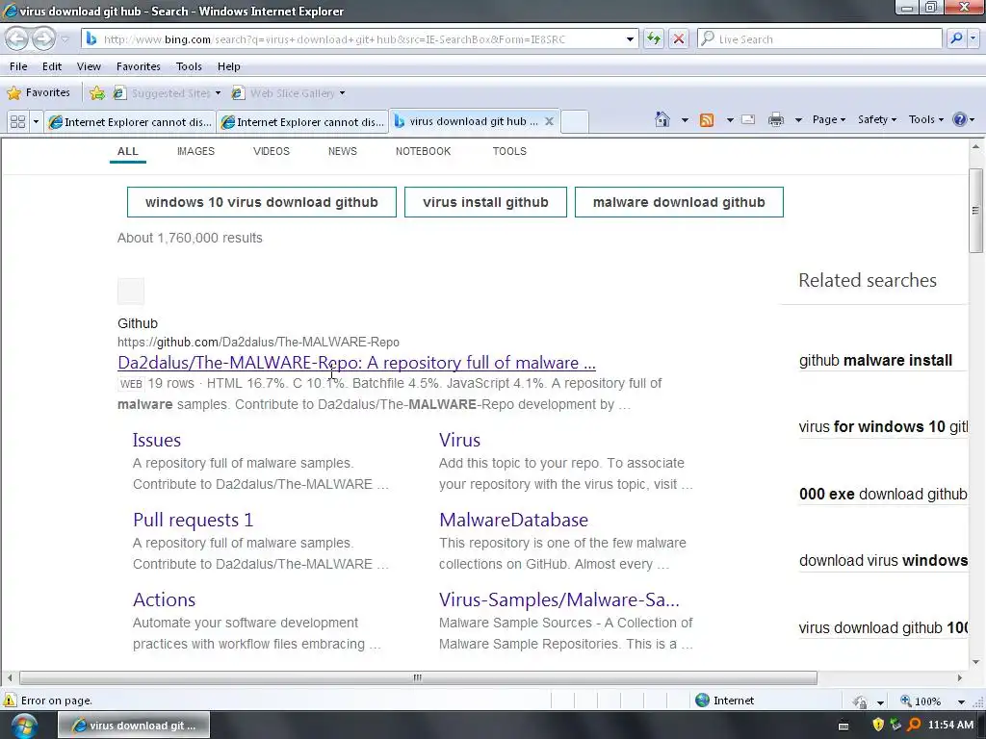The width and height of the screenshot is (986, 739).
Task: Open the search provider dropdown arrow
Action: pos(973,38)
